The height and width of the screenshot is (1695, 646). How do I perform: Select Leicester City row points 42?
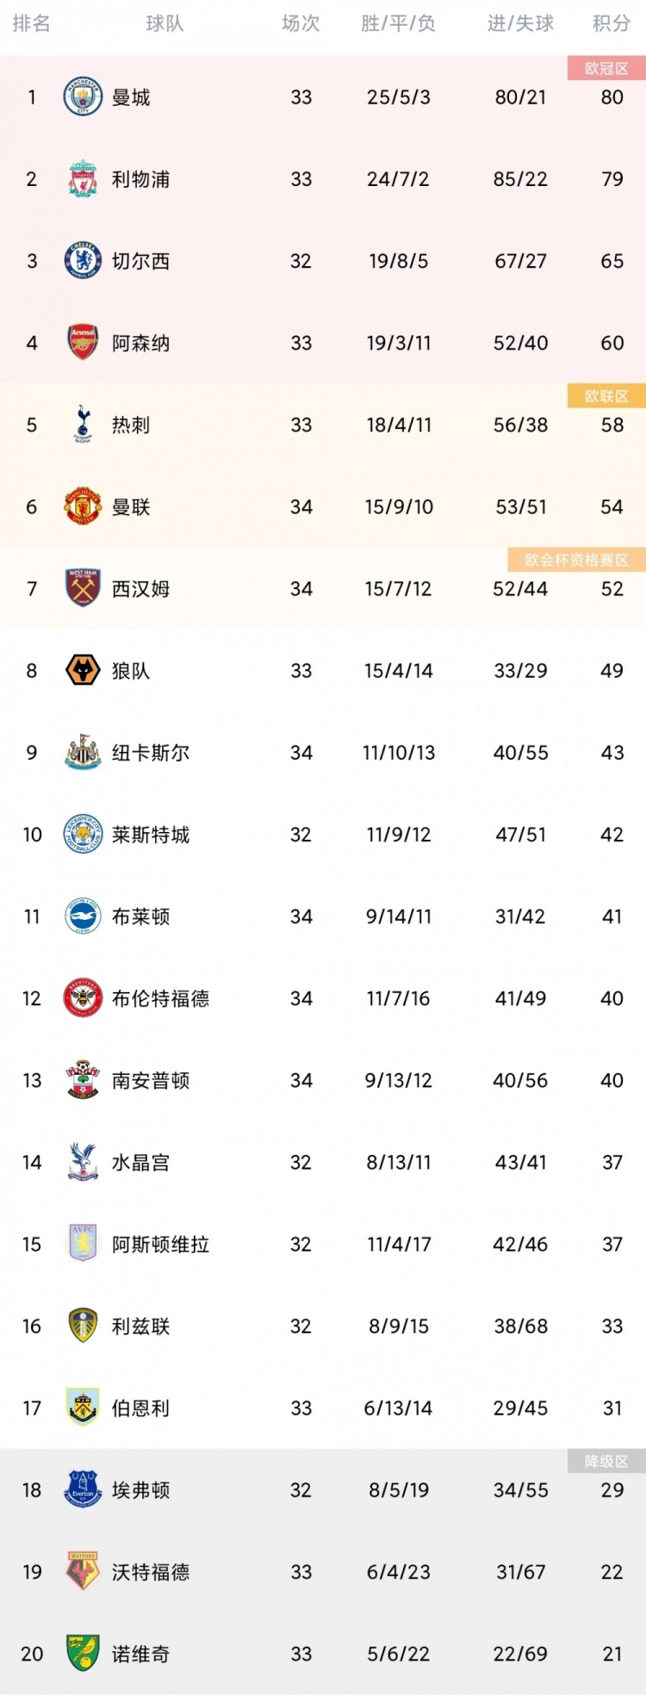(612, 835)
